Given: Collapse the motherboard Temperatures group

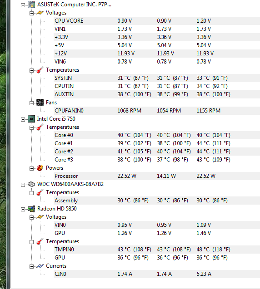Looking at the screenshot, I should click(31, 70).
